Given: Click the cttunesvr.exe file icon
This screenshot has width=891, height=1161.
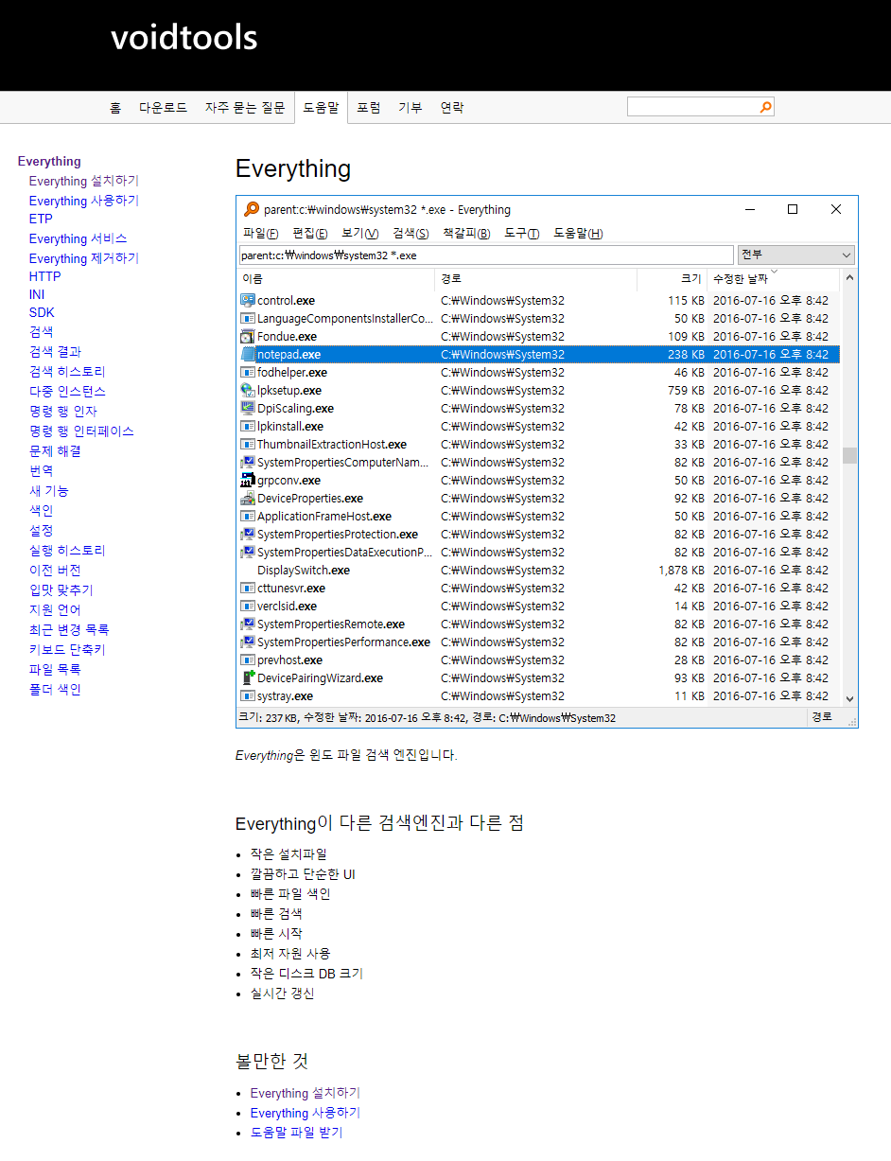Looking at the screenshot, I should tap(248, 588).
